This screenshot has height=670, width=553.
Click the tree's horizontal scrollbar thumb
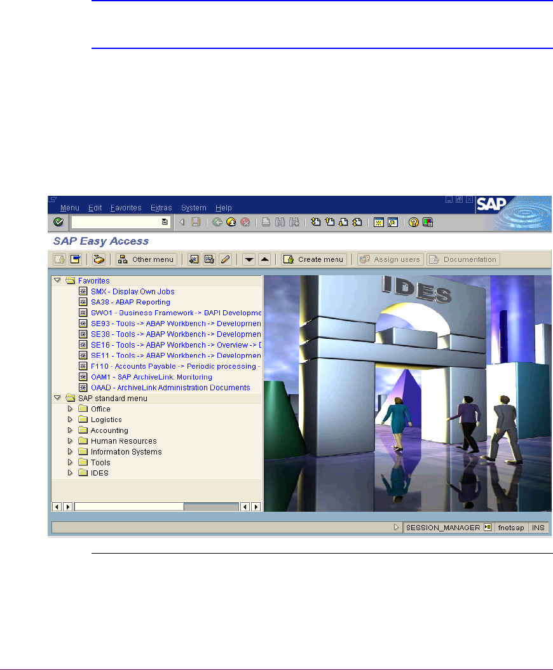129,507
